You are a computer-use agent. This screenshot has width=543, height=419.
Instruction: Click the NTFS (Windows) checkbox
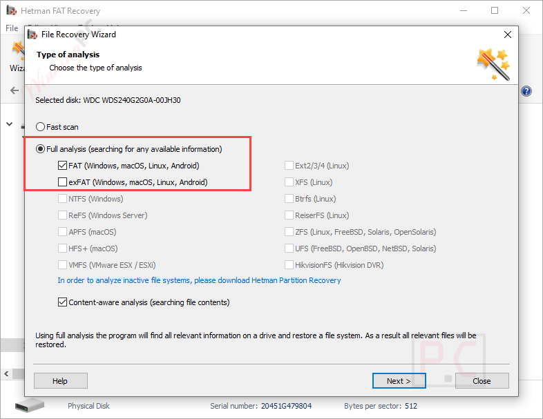click(x=62, y=199)
